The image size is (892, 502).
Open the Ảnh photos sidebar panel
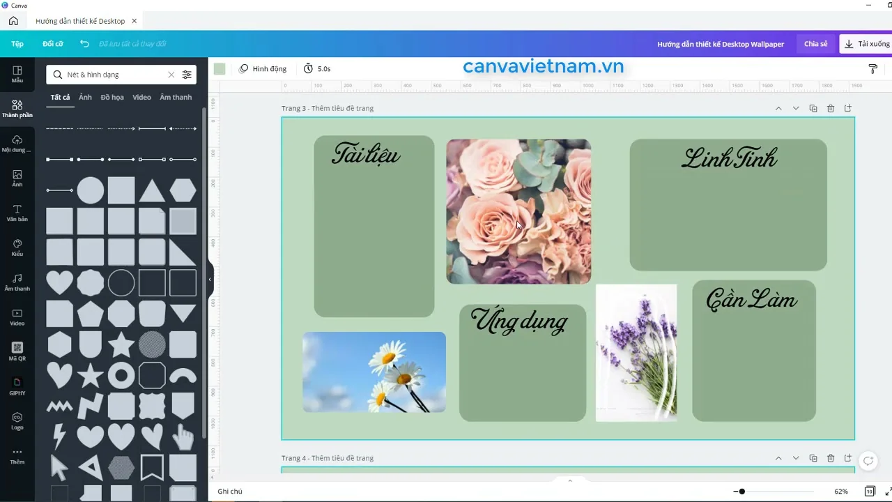click(17, 178)
